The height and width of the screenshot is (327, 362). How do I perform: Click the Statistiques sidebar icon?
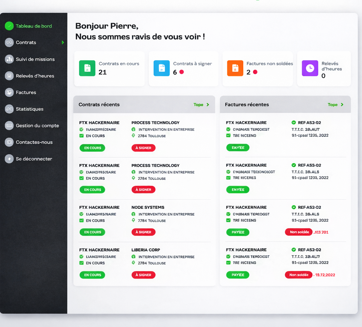click(x=9, y=109)
